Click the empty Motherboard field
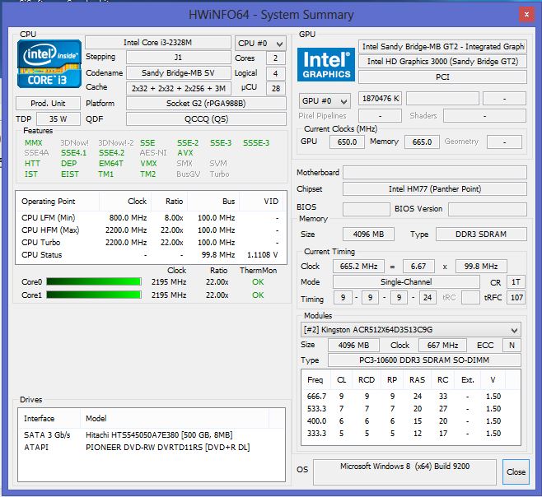 click(435, 172)
